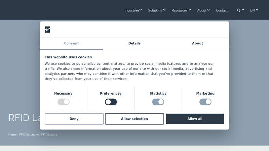Turn off the Marketing cookies switch

pyautogui.click(x=205, y=102)
